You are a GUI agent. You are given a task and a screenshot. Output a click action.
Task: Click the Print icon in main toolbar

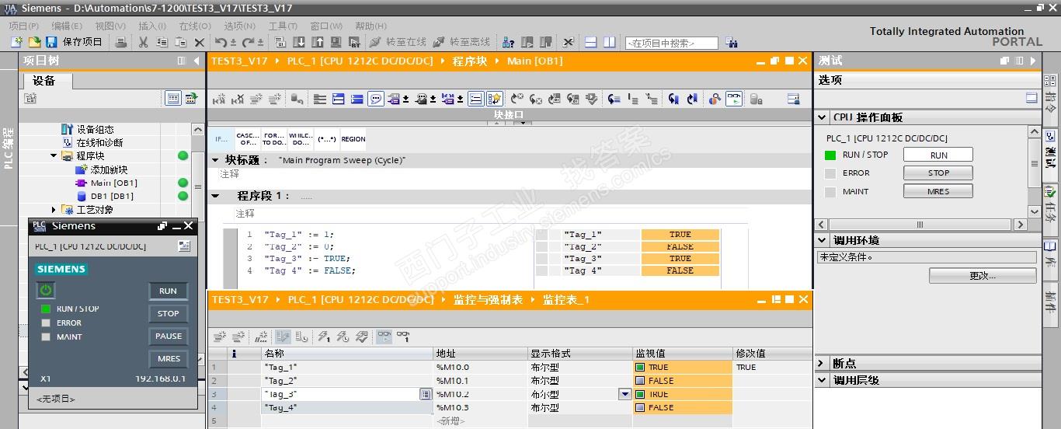120,42
